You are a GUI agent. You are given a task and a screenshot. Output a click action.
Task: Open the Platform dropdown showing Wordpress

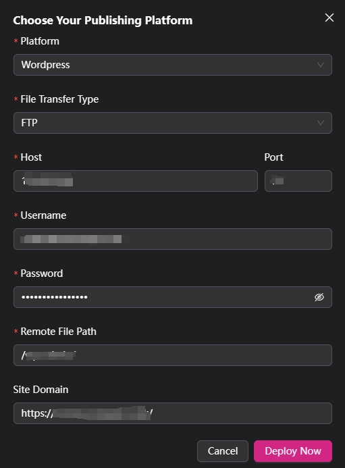[x=173, y=65]
